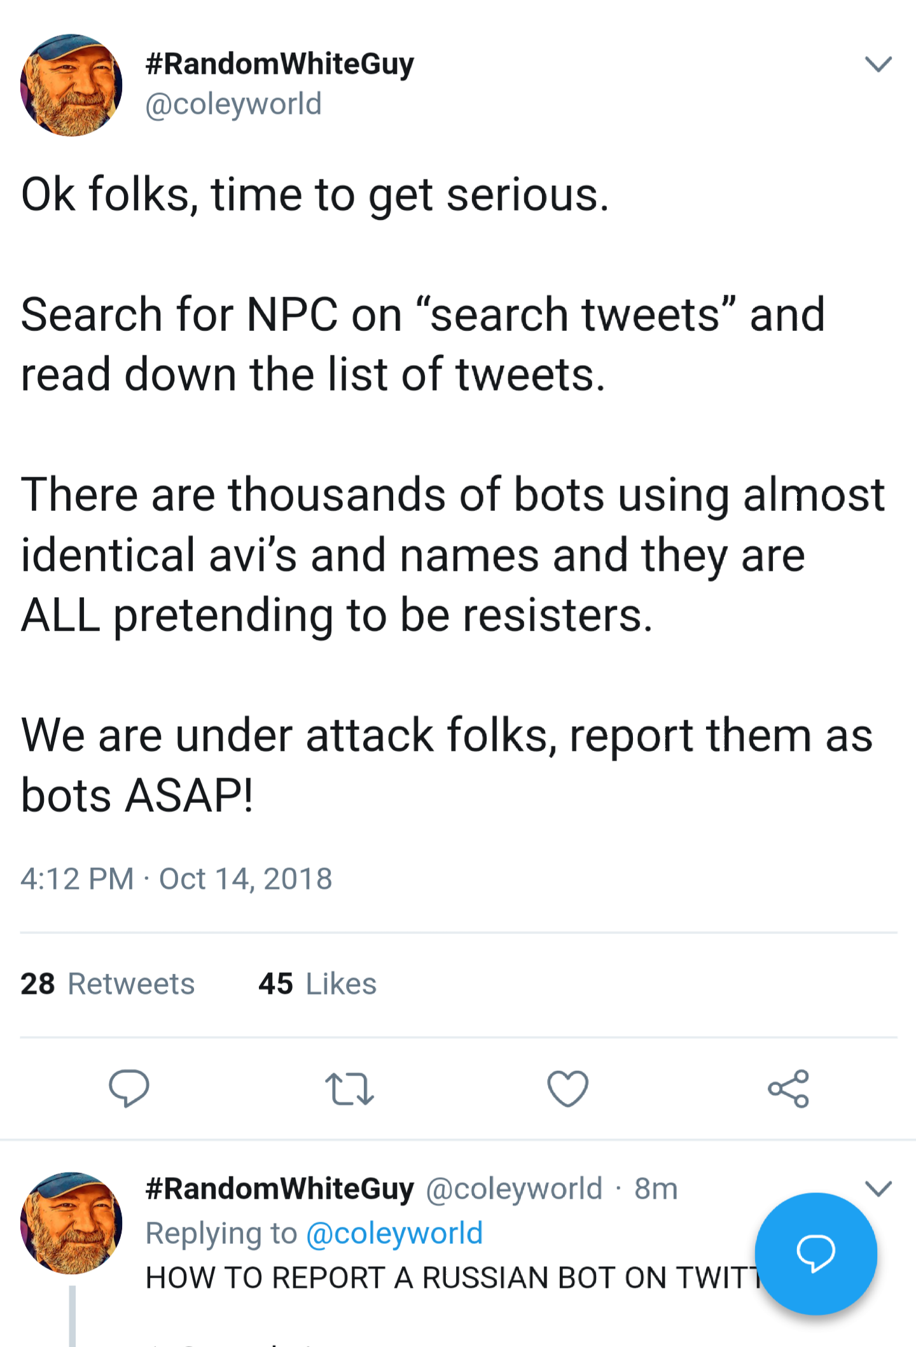The image size is (916, 1347).
Task: View the 45 Likes list
Action: 317,984
